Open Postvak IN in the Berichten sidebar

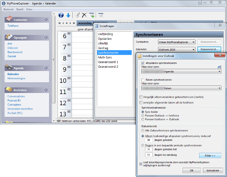point(14,100)
